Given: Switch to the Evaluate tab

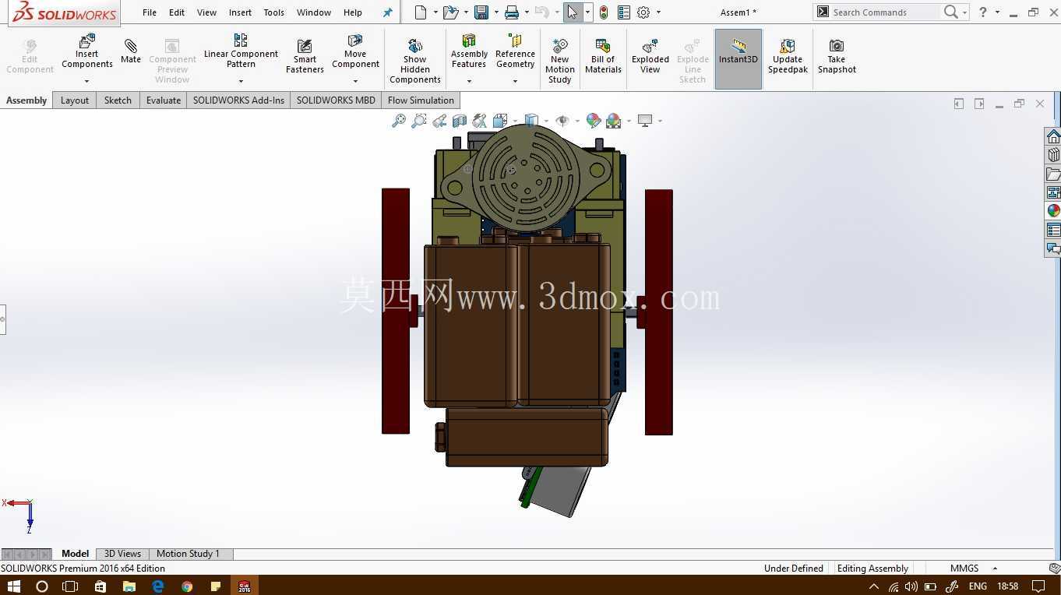Looking at the screenshot, I should 164,100.
